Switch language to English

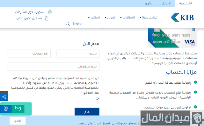tap(77, 24)
